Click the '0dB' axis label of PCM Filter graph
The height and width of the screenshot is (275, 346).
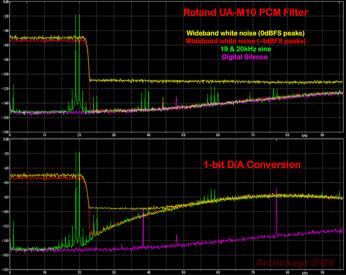click(x=6, y=2)
